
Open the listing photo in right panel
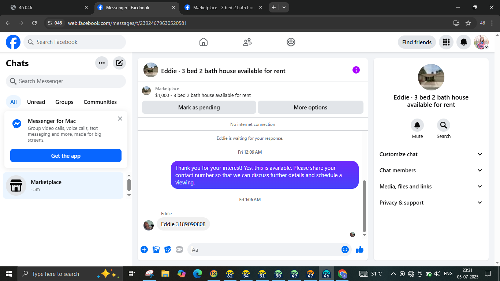click(431, 77)
